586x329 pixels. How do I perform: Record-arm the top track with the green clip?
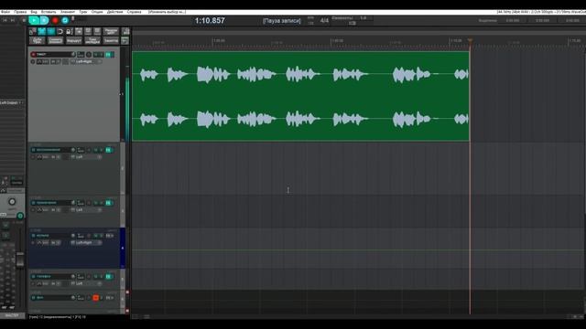tap(33, 55)
